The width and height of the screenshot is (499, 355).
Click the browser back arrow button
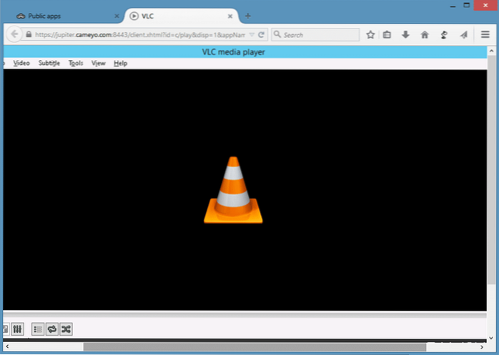coord(14,34)
